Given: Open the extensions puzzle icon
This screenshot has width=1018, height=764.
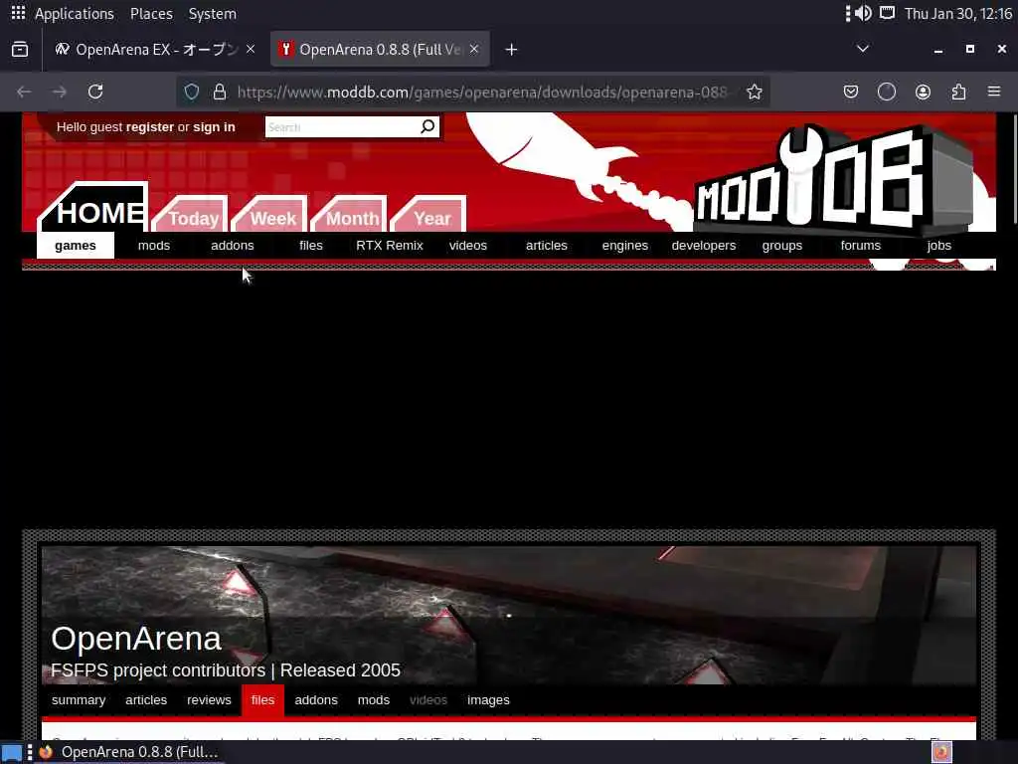Looking at the screenshot, I should (x=958, y=92).
